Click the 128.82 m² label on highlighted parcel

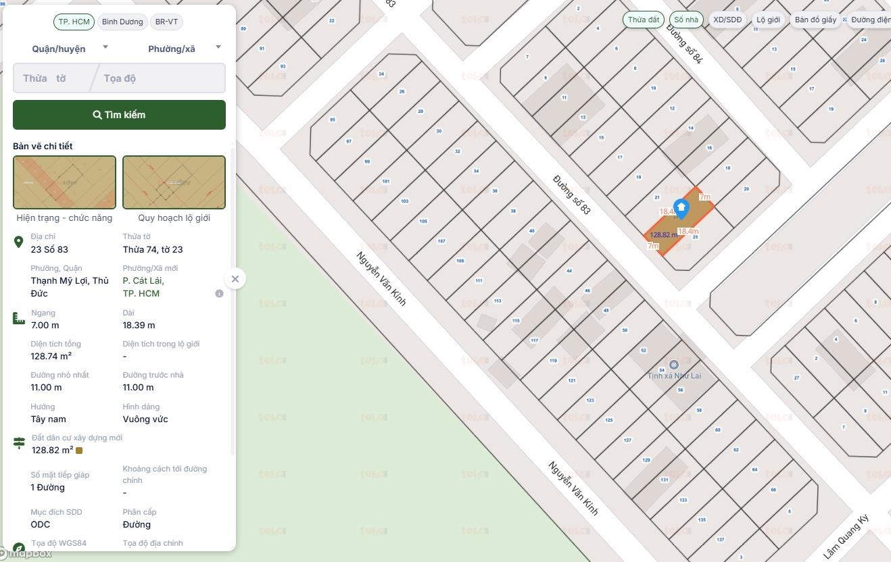(x=663, y=235)
